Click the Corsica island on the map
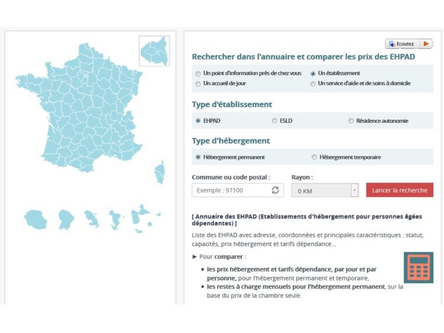This screenshot has height=333, width=444. [159, 174]
